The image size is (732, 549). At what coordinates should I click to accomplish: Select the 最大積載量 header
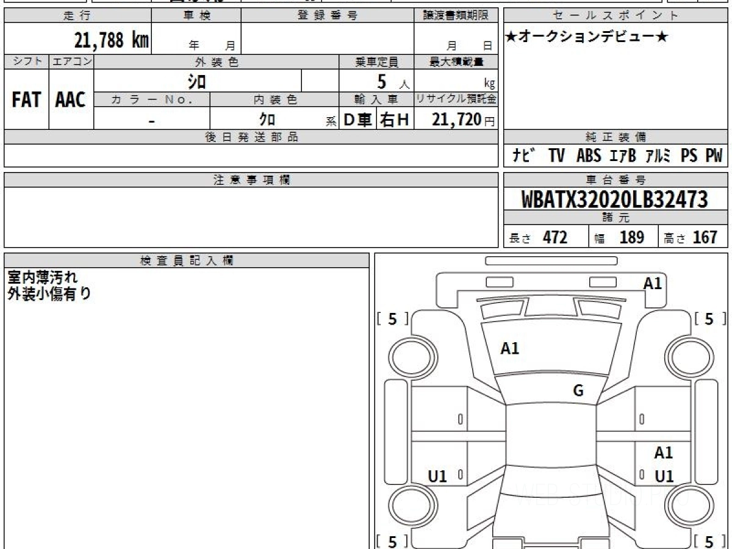(x=456, y=62)
